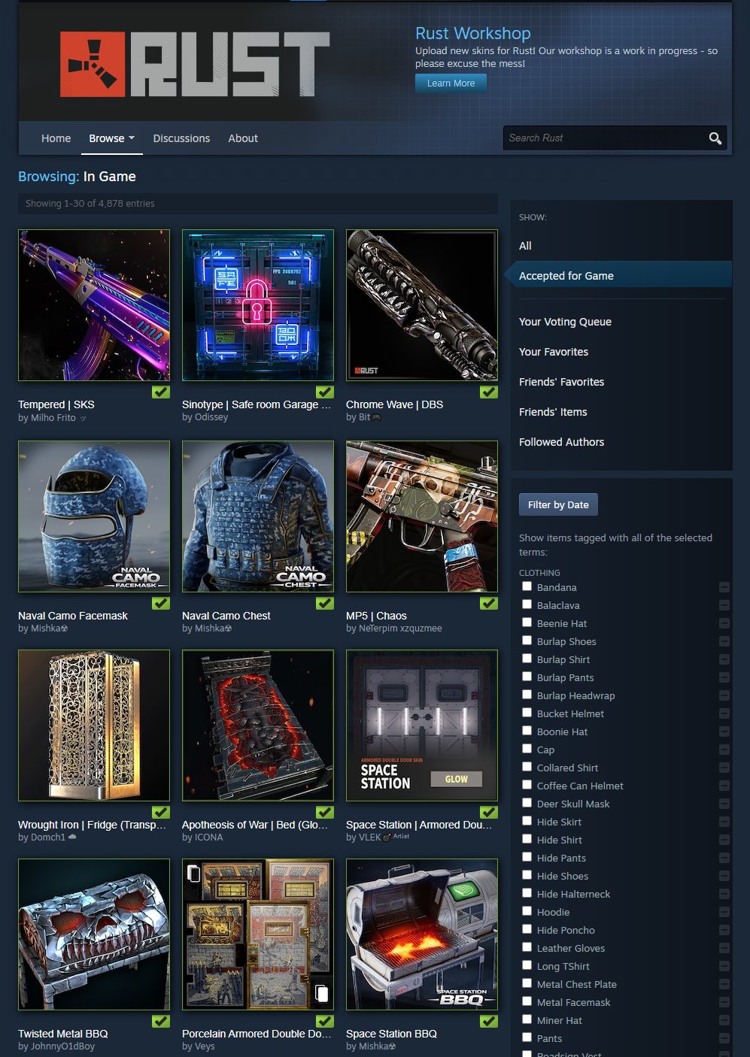Open the Wrought Iron Fridge thumbnail
This screenshot has width=750, height=1057.
pyautogui.click(x=94, y=725)
